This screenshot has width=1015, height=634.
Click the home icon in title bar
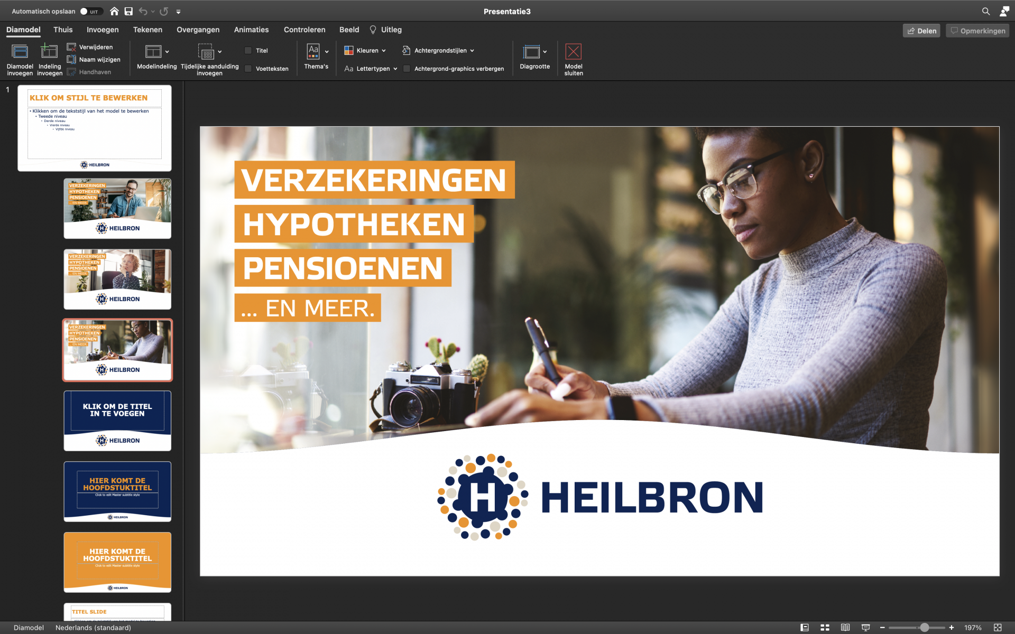click(114, 11)
